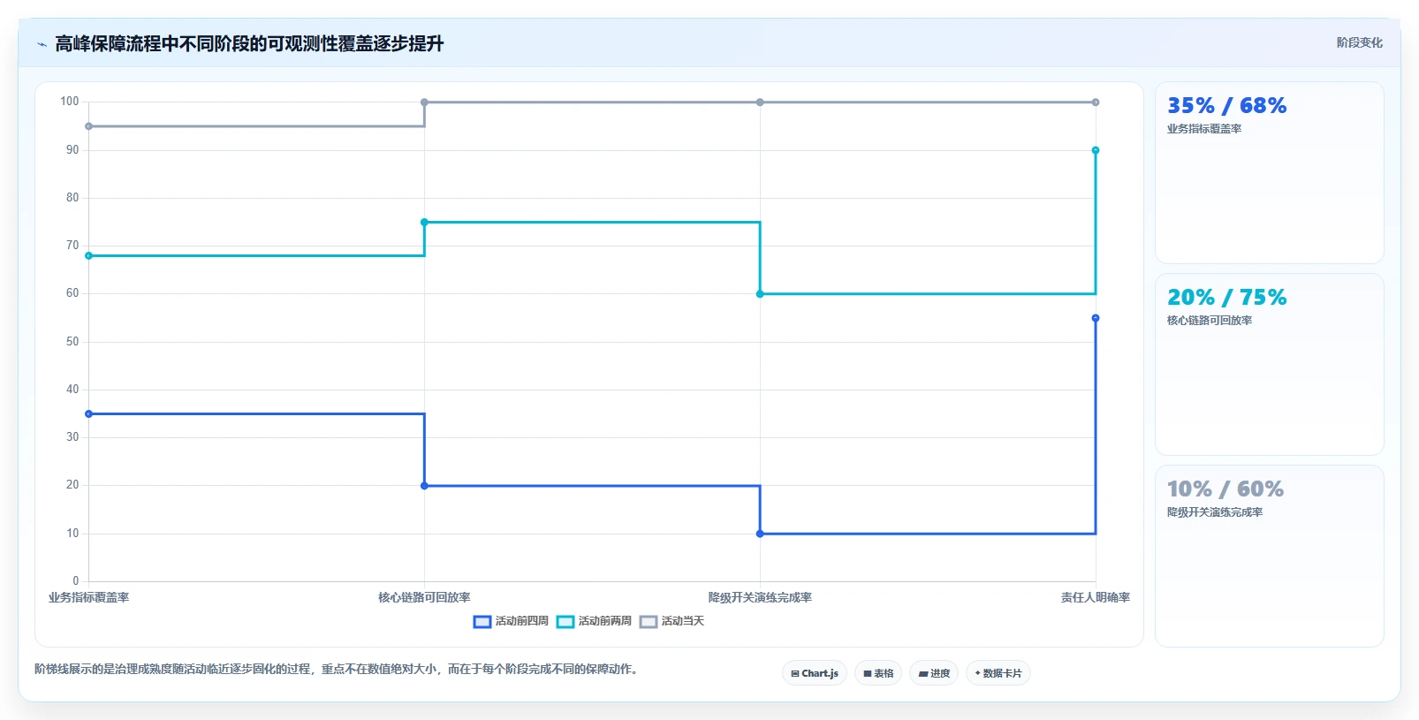
Task: Click the blue 活动前四周 legend color box
Action: (x=482, y=622)
